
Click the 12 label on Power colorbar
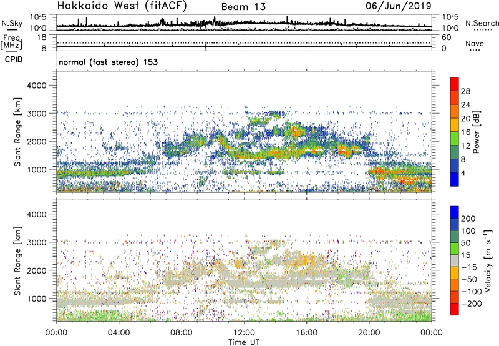pyautogui.click(x=465, y=146)
